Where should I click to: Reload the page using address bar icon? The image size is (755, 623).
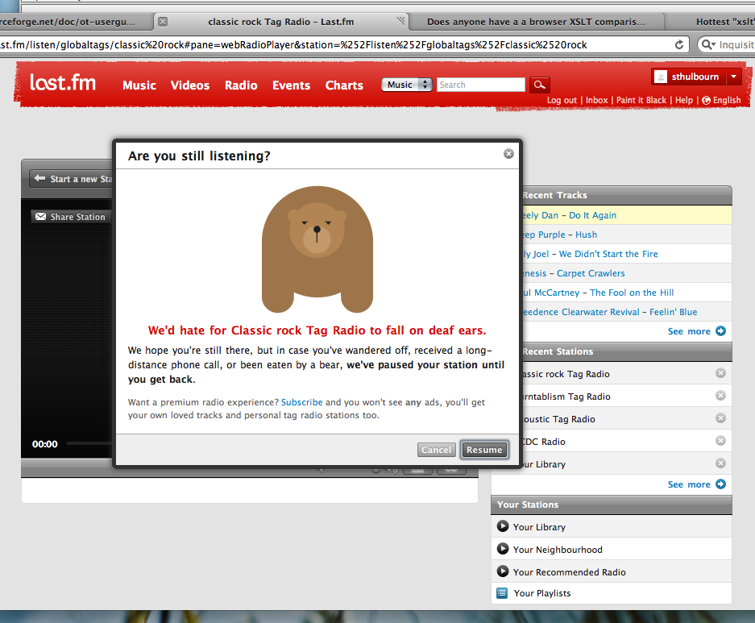click(679, 45)
